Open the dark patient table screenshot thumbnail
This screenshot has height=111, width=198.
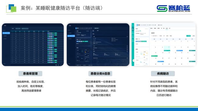tap(33, 45)
